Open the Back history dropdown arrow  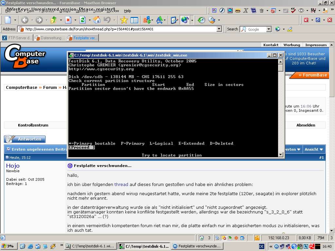point(32,20)
